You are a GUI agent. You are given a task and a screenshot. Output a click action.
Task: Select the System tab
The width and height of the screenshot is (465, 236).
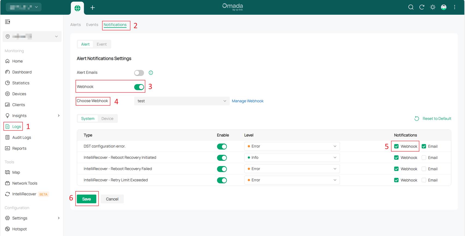(88, 119)
